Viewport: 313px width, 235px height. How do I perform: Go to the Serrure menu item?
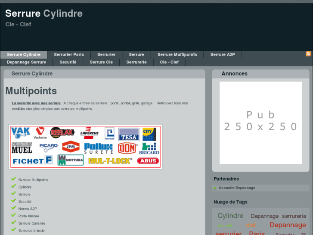tap(136, 55)
